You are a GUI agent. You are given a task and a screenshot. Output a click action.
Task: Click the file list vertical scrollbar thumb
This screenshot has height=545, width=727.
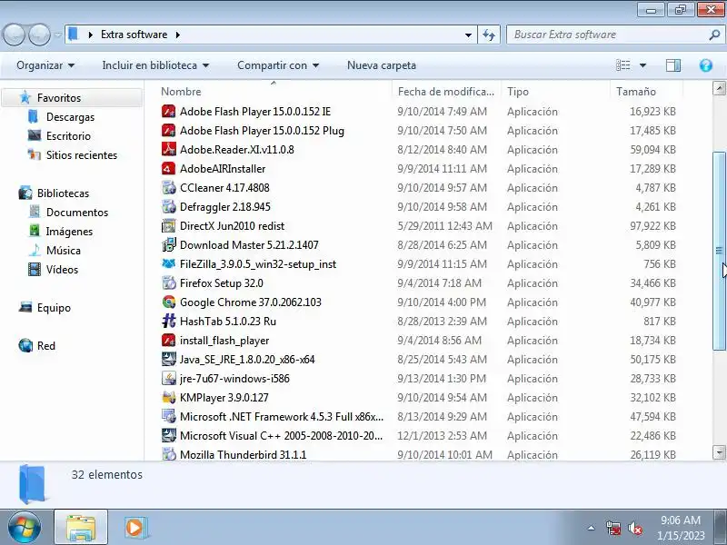point(719,251)
